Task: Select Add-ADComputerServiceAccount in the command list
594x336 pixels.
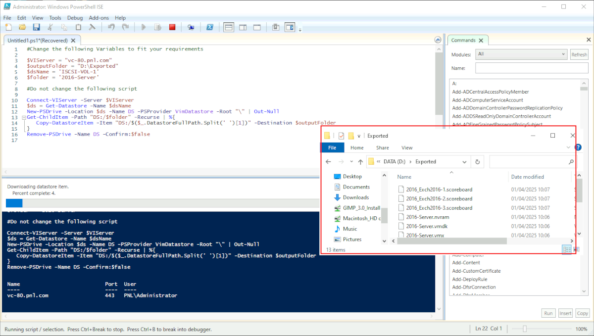Action: tap(488, 100)
